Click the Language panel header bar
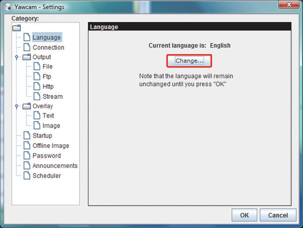 click(x=189, y=27)
